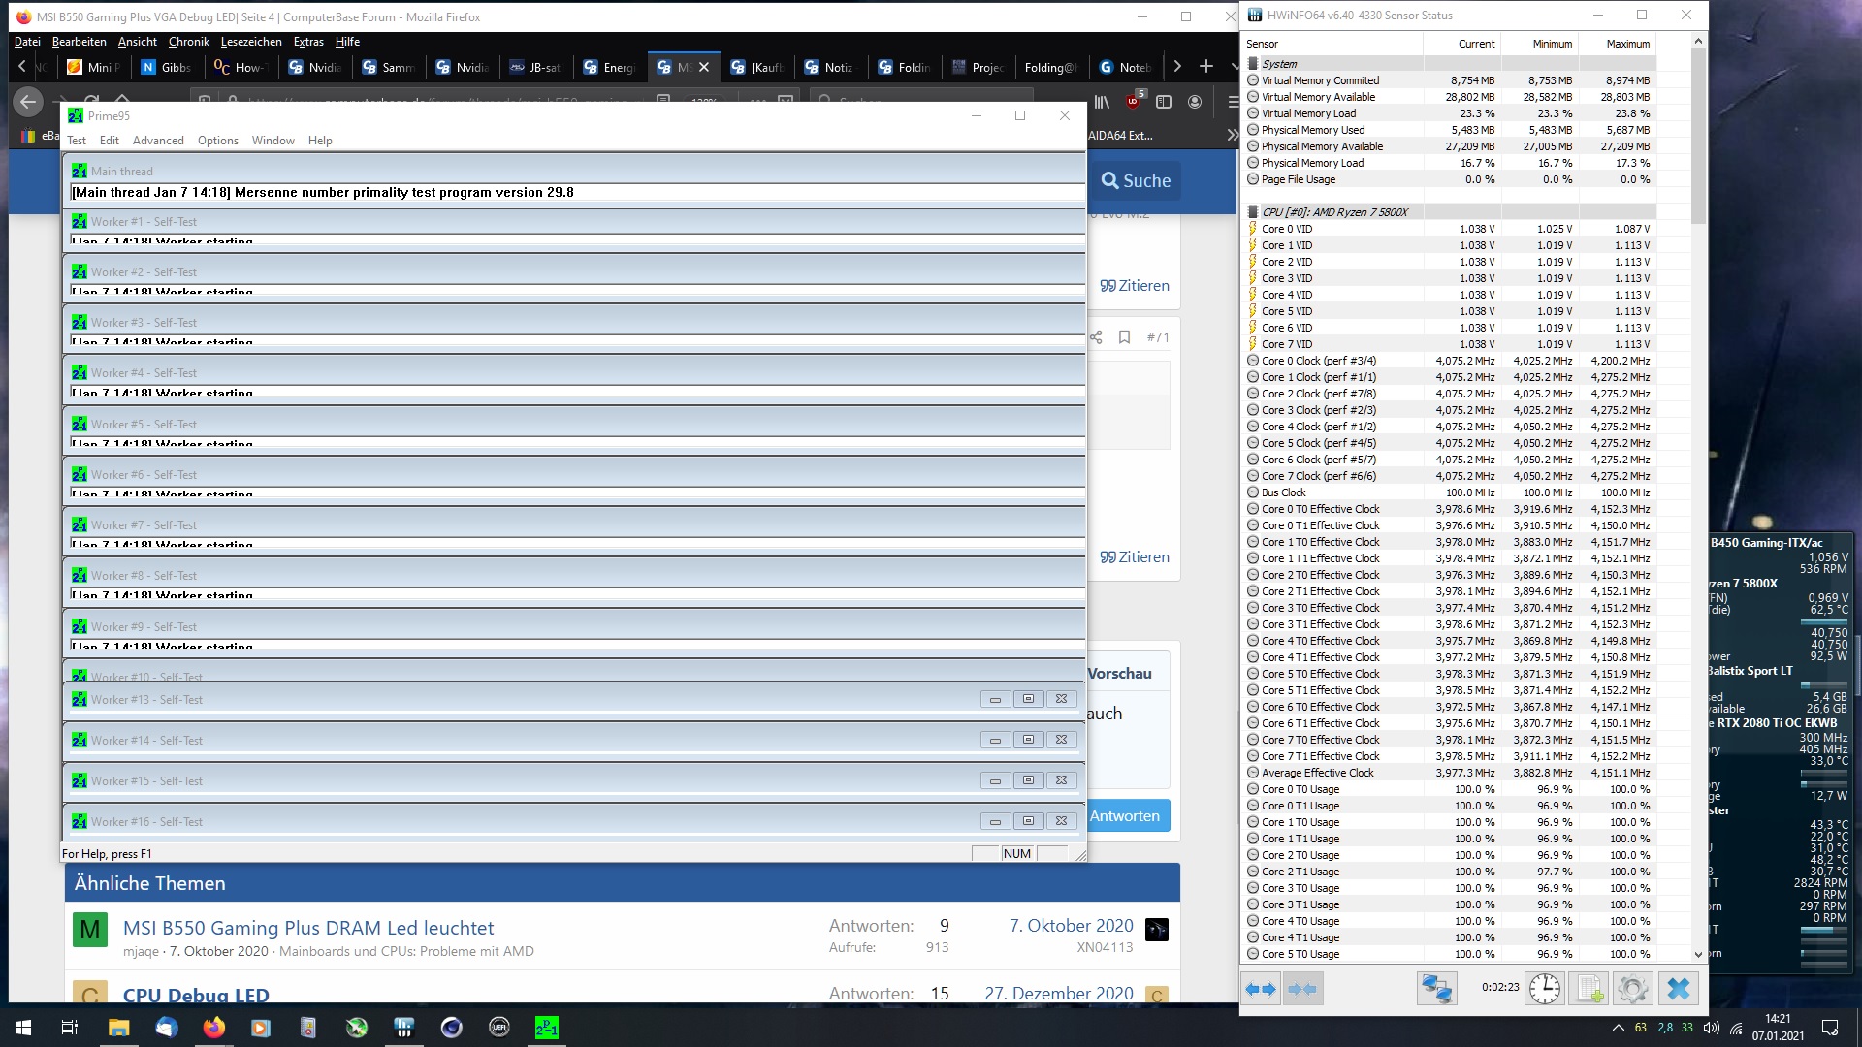Reset timer with HWiNFO clock icon
Screen dimensions: 1862x1047
pos(1544,989)
